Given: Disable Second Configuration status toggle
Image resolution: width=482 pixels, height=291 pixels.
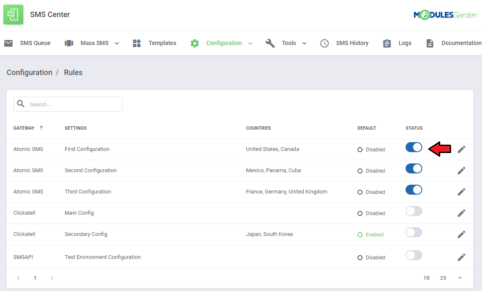Looking at the screenshot, I should click(x=414, y=168).
